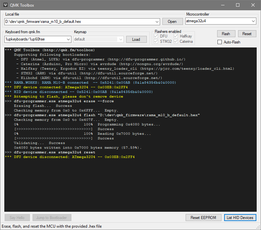Open the Keymap dropdown showing default

coord(99,39)
